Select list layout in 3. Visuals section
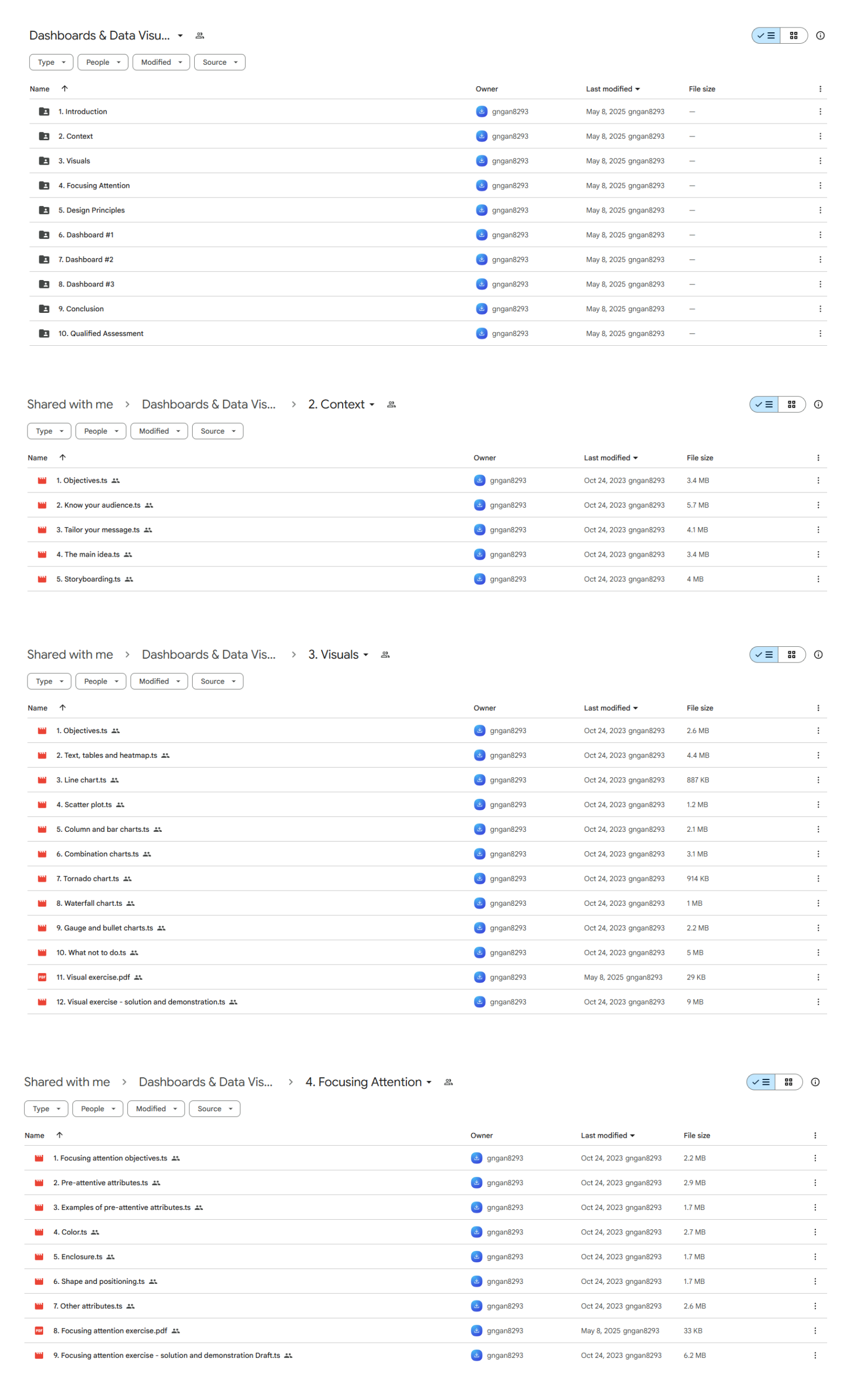The width and height of the screenshot is (859, 1381). pyautogui.click(x=763, y=654)
